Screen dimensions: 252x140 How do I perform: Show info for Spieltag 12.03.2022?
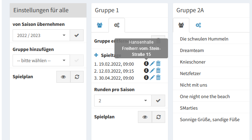[146, 71]
